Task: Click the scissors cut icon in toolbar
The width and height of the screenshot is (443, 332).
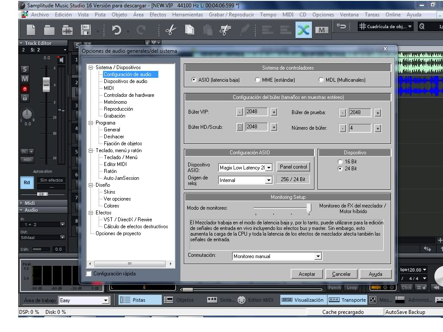Action: pyautogui.click(x=171, y=29)
